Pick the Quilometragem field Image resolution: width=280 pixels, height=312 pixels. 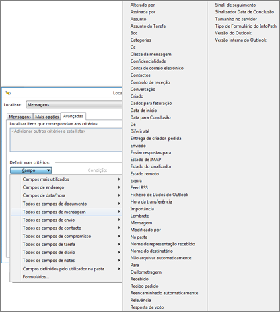(146, 272)
